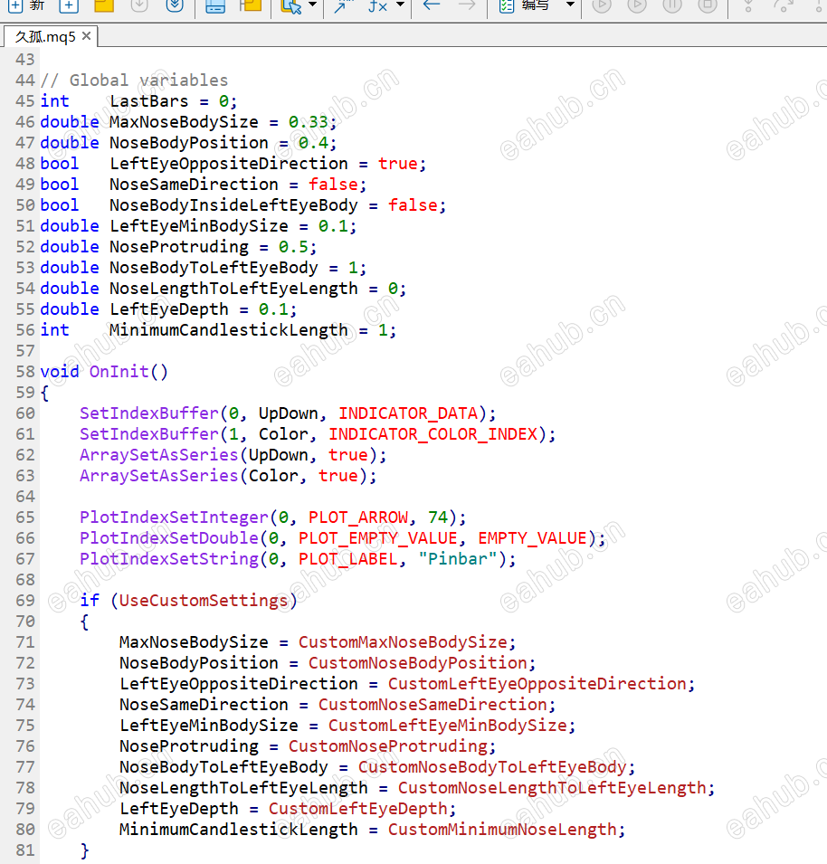Click 'true' value of LeftEyeOppositeDirection line 48
This screenshot has width=827, height=864.
(x=398, y=164)
